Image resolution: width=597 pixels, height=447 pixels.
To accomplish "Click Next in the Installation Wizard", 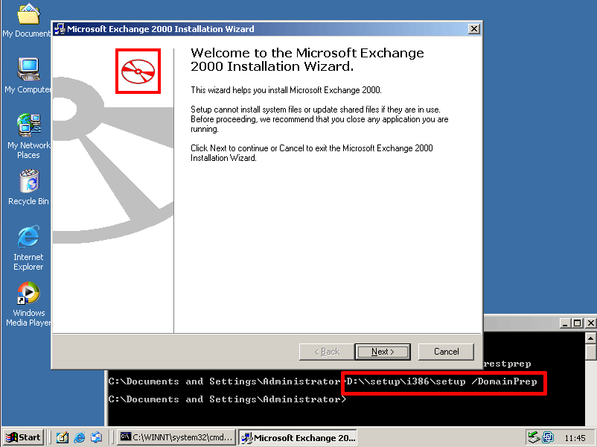I will (383, 352).
